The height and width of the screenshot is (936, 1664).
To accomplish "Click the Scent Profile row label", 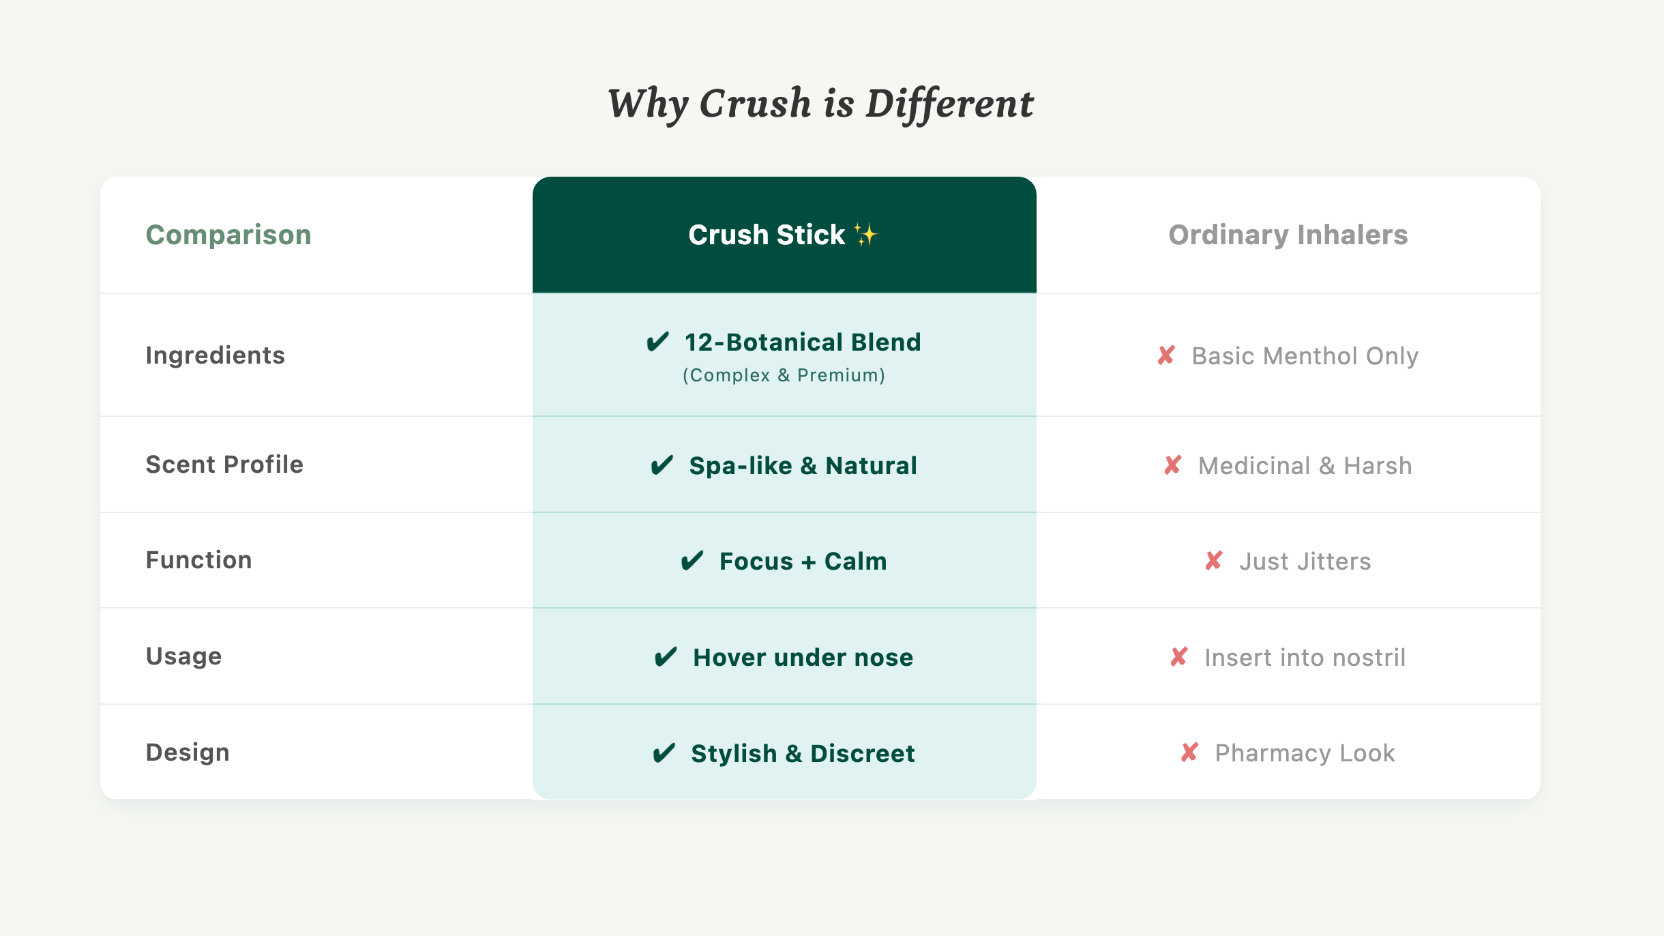I will pyautogui.click(x=224, y=465).
